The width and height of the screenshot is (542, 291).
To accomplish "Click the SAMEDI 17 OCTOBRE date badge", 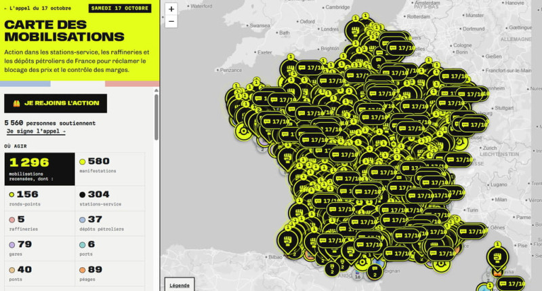I will coord(120,8).
